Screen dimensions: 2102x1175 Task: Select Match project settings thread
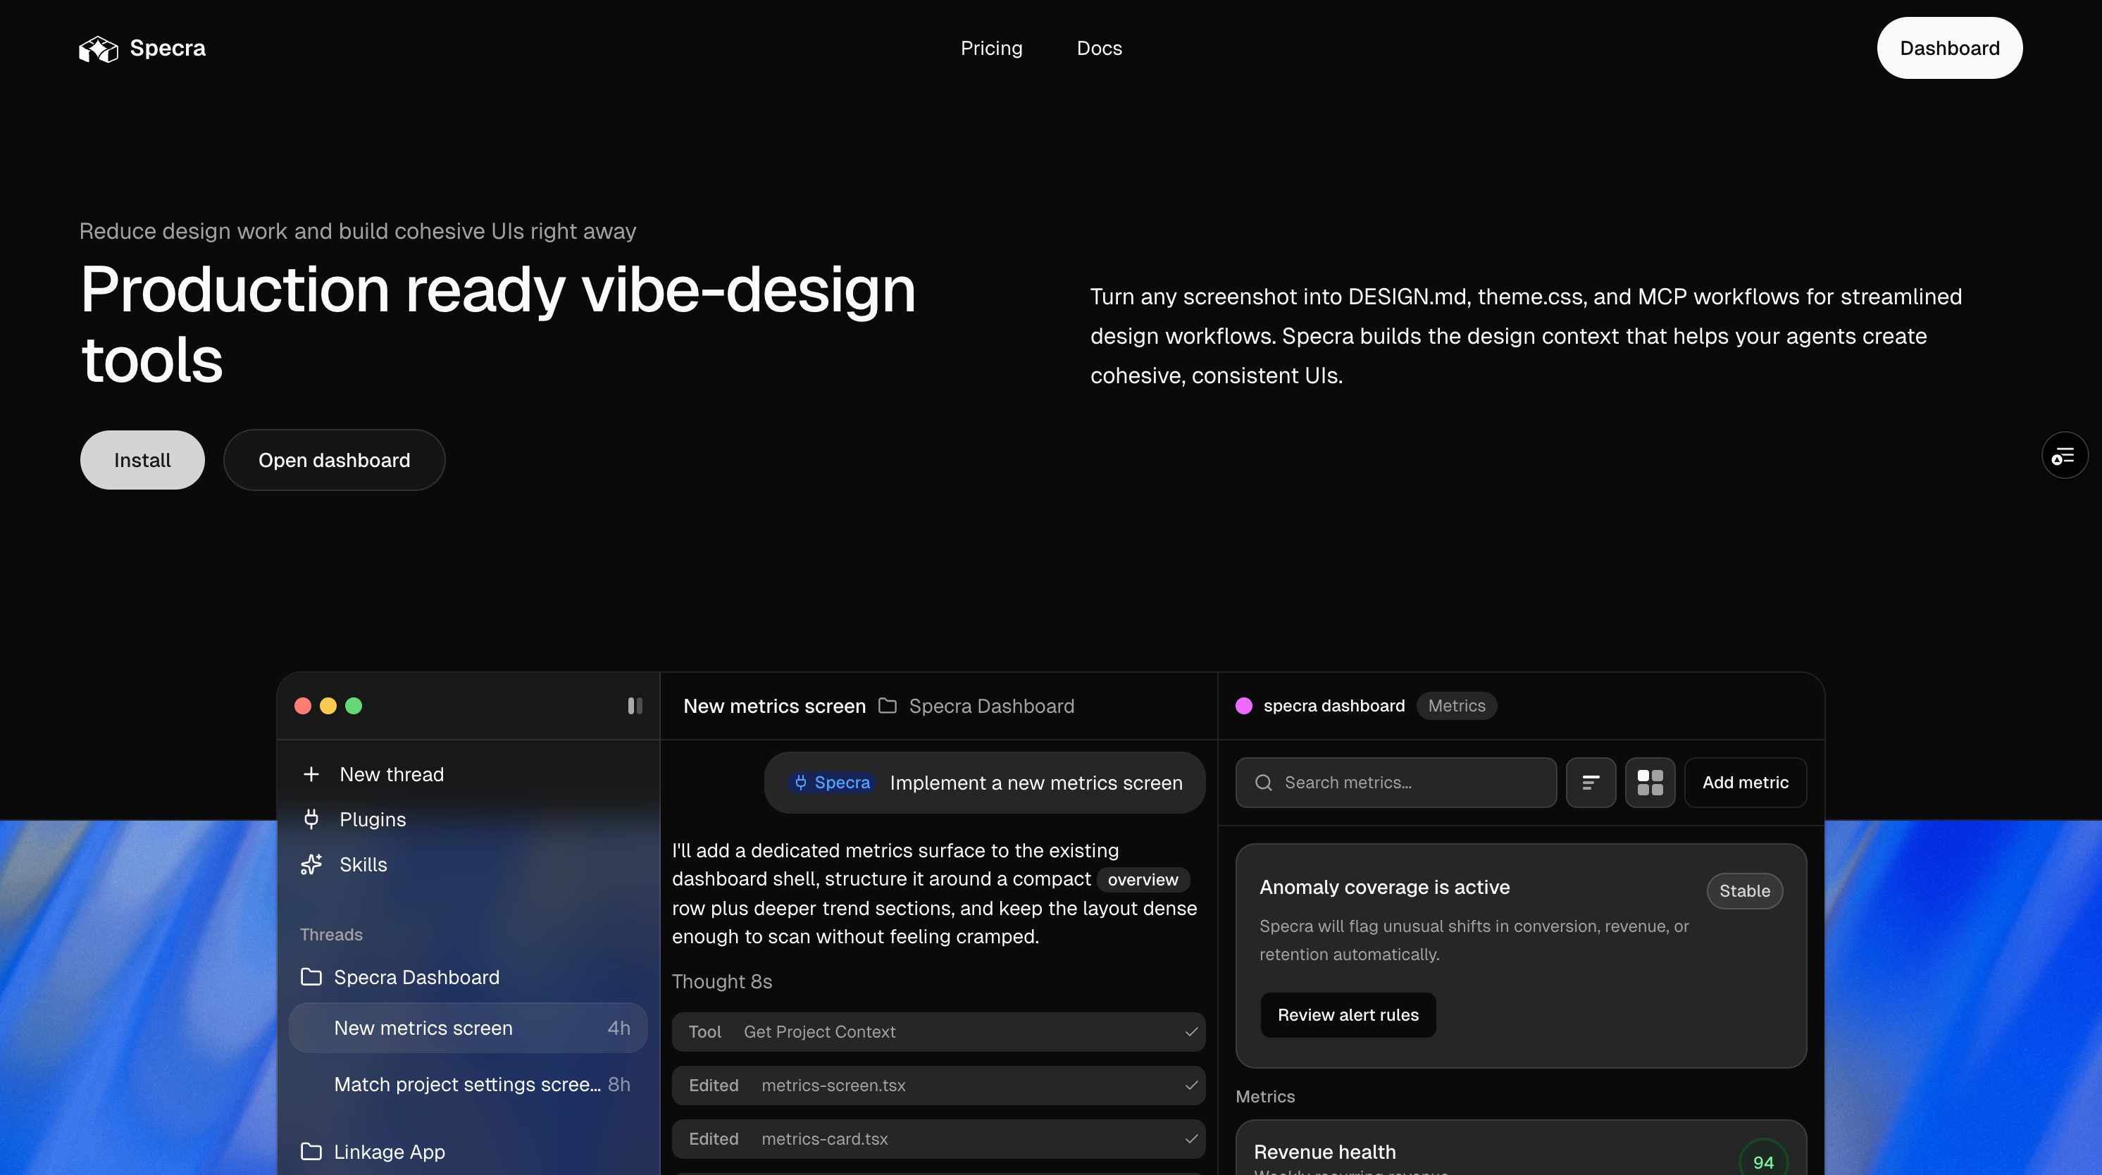tap(468, 1084)
